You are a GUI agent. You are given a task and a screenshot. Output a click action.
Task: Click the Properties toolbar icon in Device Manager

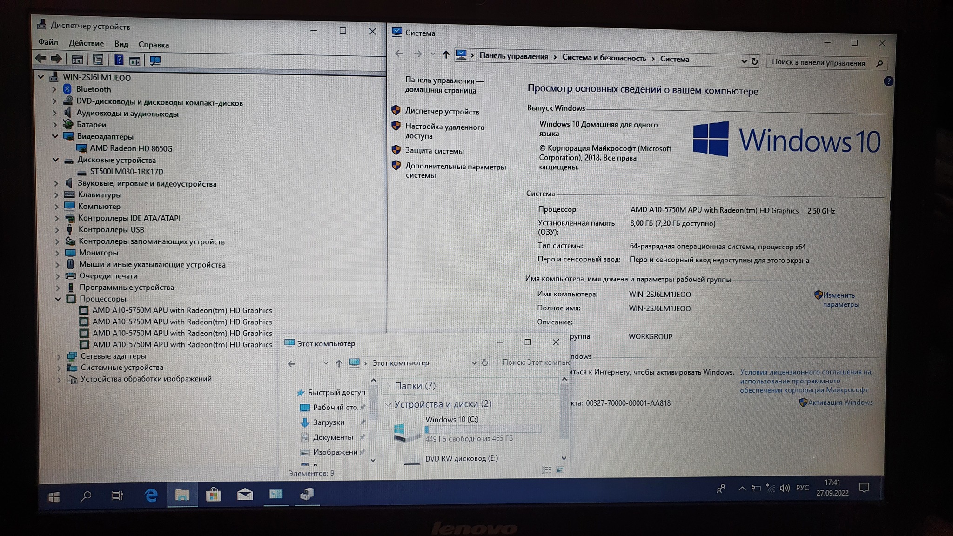pyautogui.click(x=98, y=60)
